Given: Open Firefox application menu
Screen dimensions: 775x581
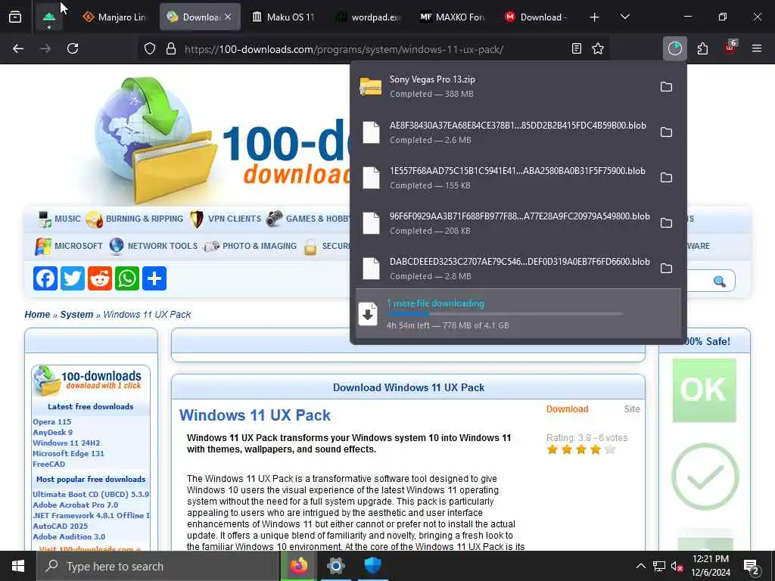Looking at the screenshot, I should point(757,48).
